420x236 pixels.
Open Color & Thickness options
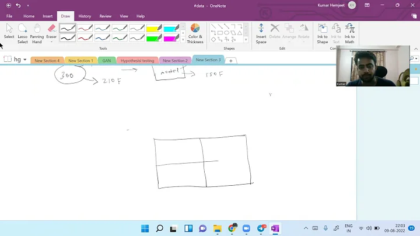coord(195,33)
